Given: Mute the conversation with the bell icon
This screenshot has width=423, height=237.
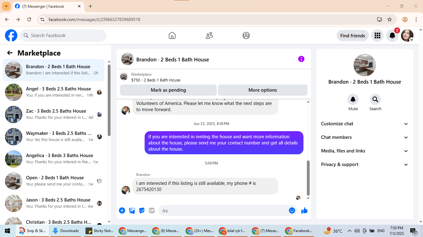Looking at the screenshot, I should pos(353,99).
